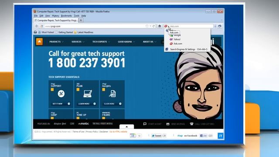Open the Privacy Policy link
The image size is (279, 157).
(92, 132)
